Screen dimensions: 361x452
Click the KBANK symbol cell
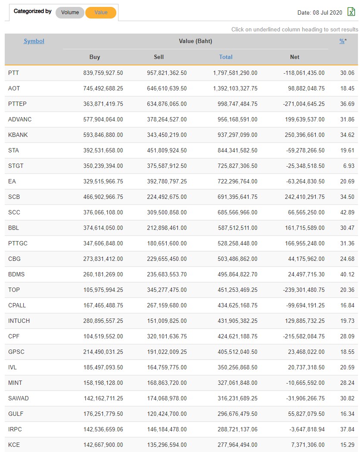(x=18, y=135)
